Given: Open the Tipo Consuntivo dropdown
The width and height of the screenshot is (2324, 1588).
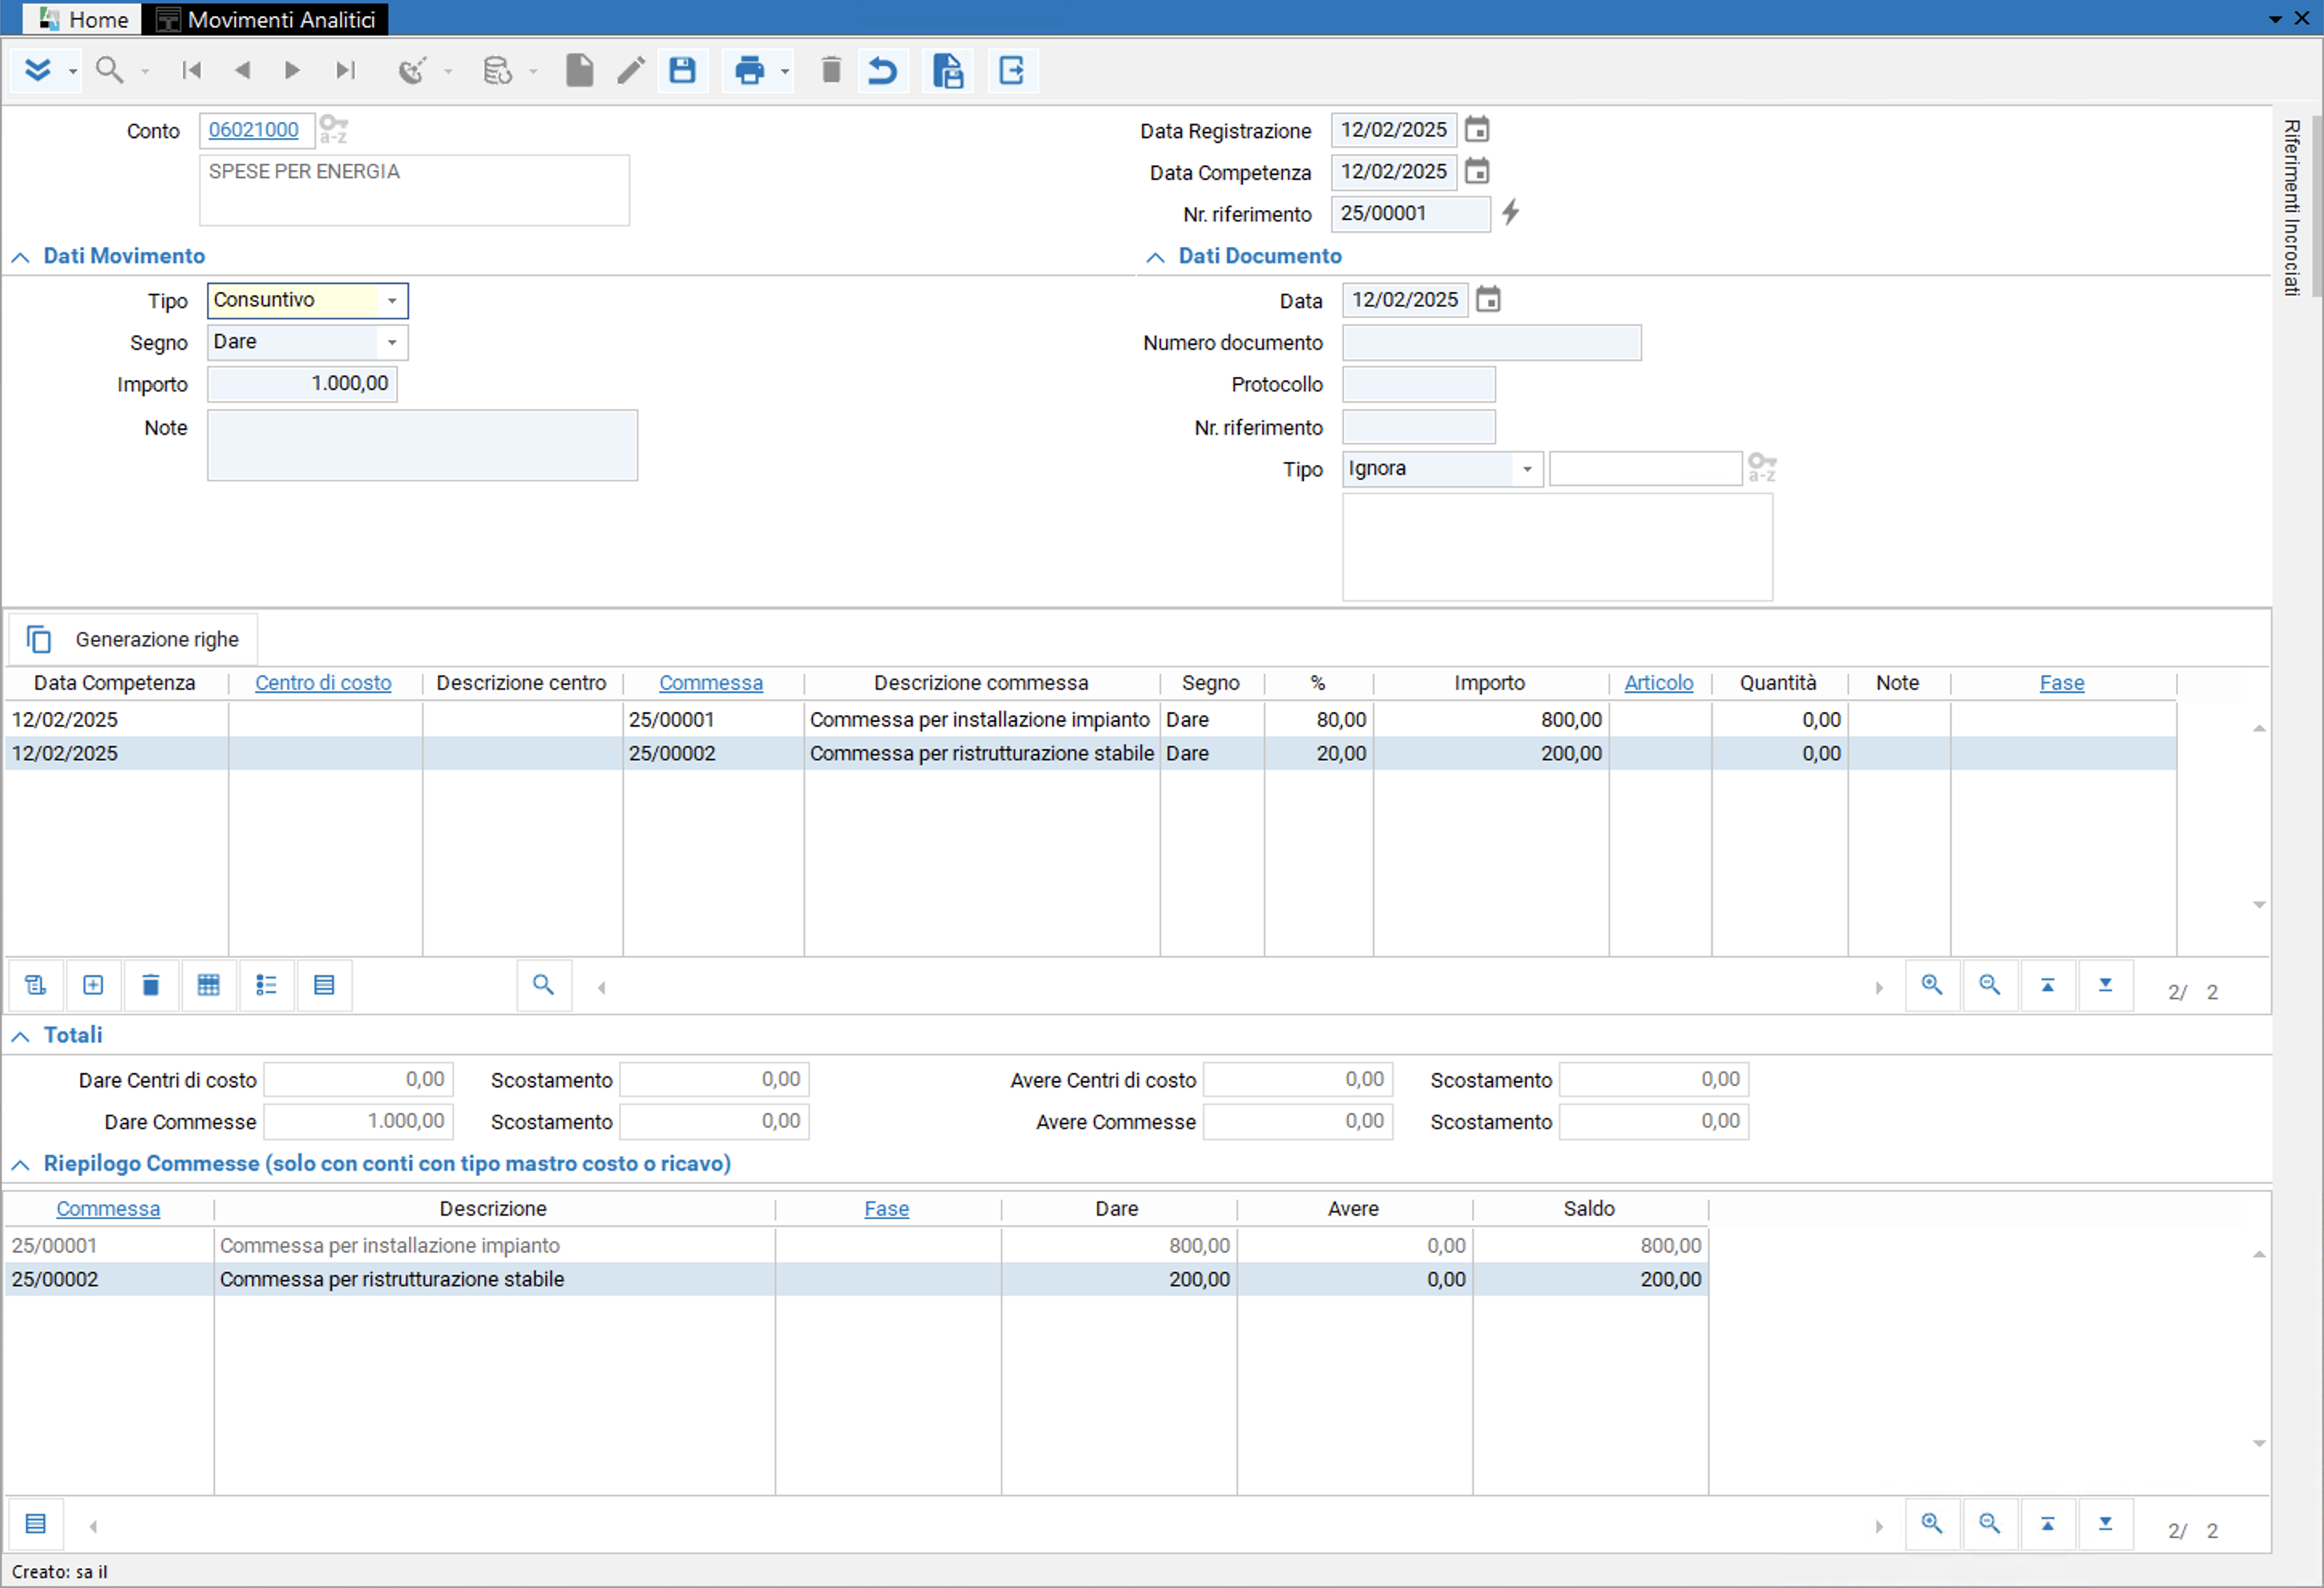Looking at the screenshot, I should point(392,301).
